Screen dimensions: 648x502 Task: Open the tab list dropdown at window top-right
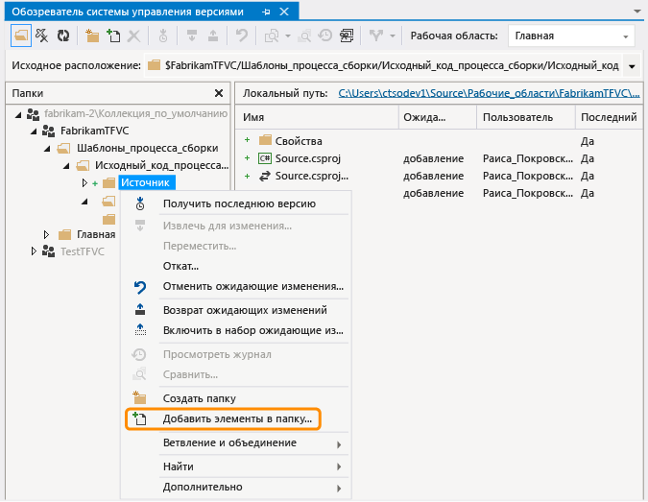637,12
